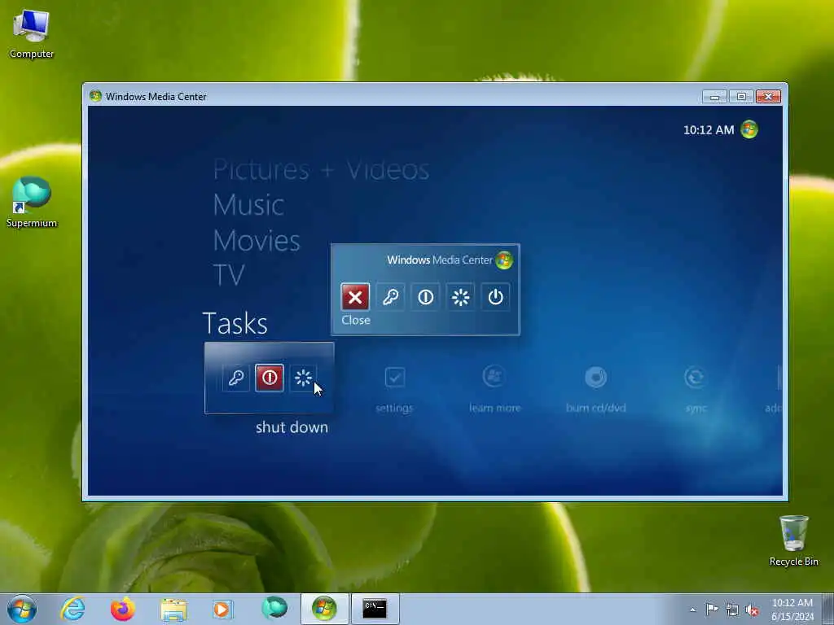Click the muted volume tray icon
Viewport: 834px width, 625px height.
coord(752,610)
